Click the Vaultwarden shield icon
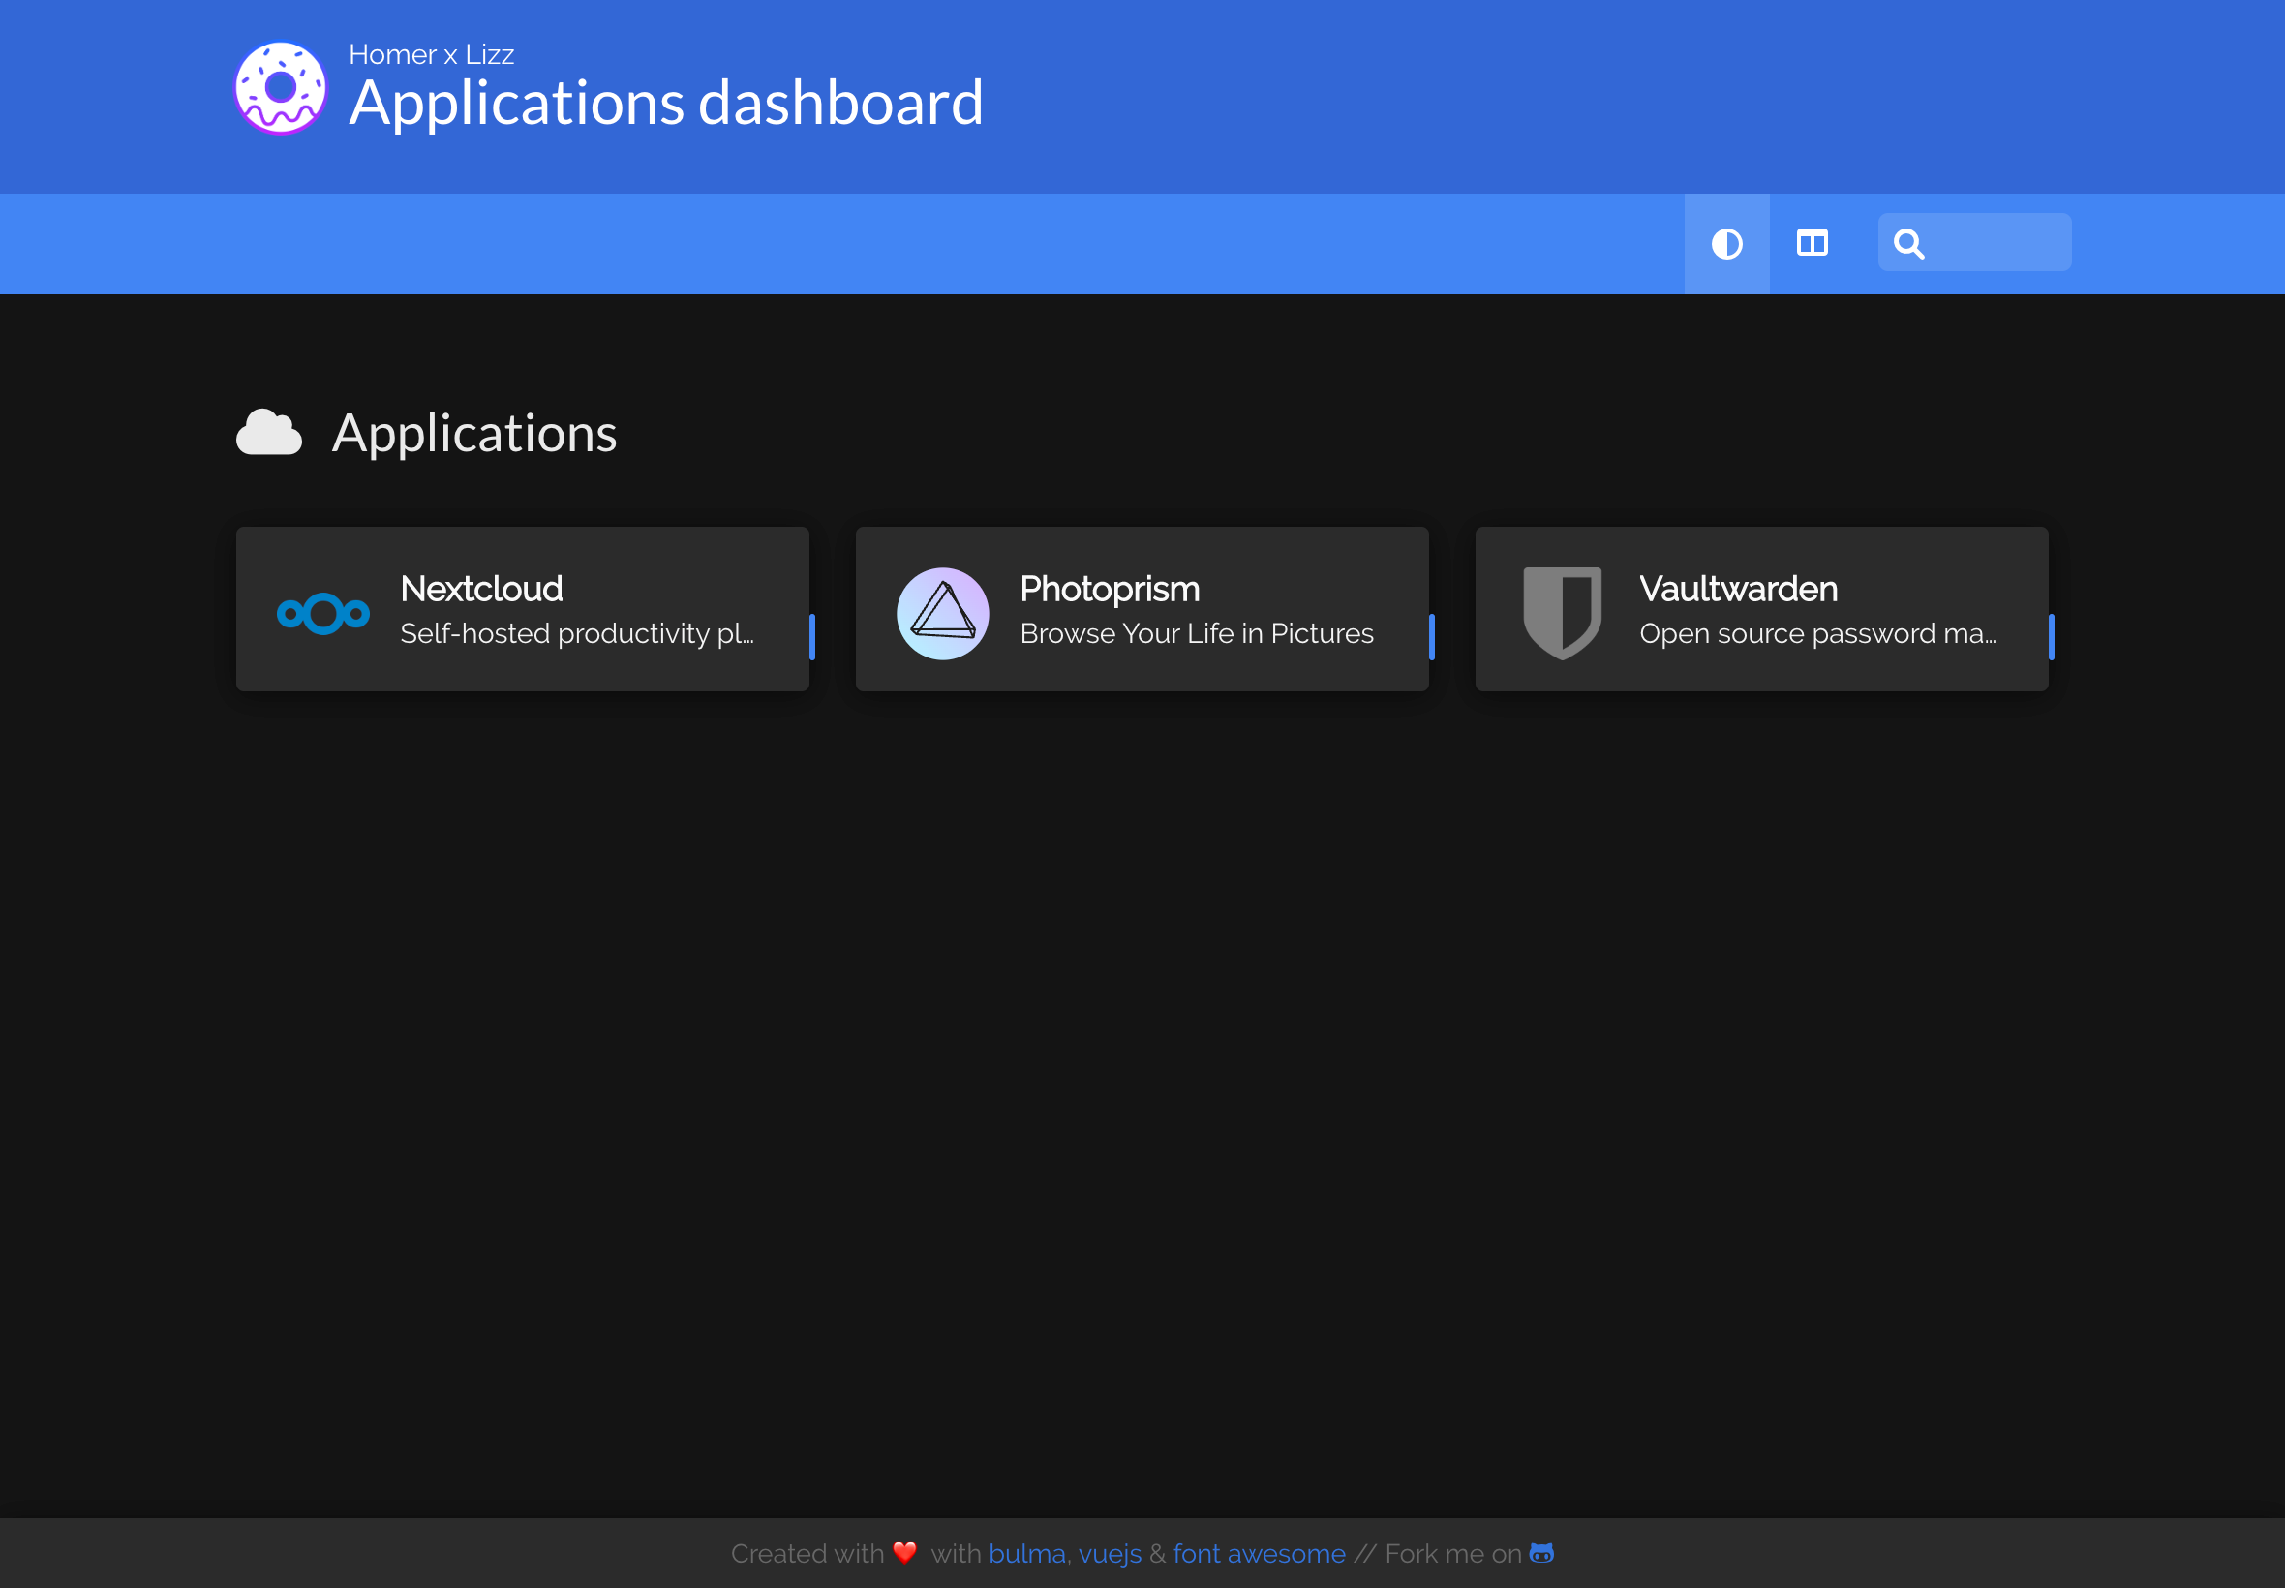Screen dimensions: 2285x1588 (x=1562, y=613)
